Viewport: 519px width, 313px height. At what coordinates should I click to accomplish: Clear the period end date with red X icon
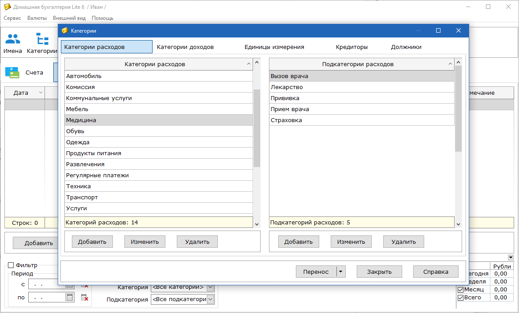point(84,298)
